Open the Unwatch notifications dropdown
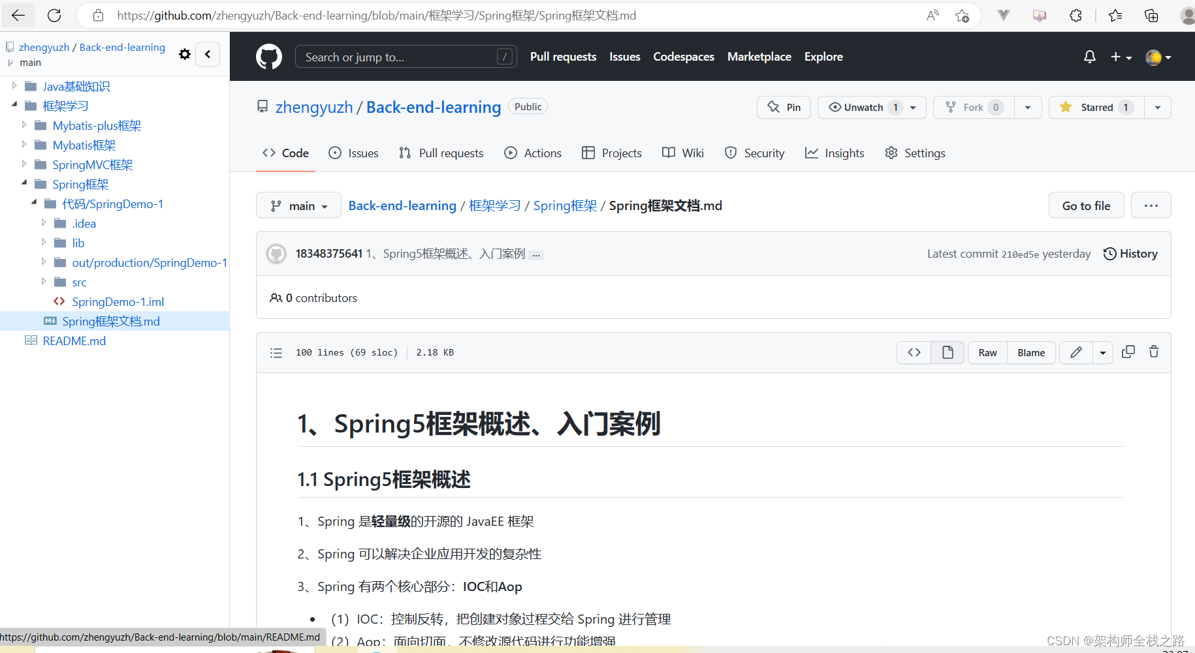The height and width of the screenshot is (653, 1195). [x=872, y=107]
